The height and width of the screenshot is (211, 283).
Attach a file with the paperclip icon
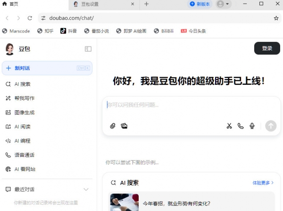tap(113, 126)
